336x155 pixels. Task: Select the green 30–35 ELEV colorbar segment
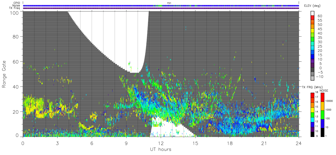click(x=312, y=39)
